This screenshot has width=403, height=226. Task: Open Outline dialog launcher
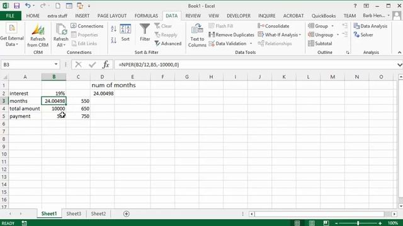[348, 53]
